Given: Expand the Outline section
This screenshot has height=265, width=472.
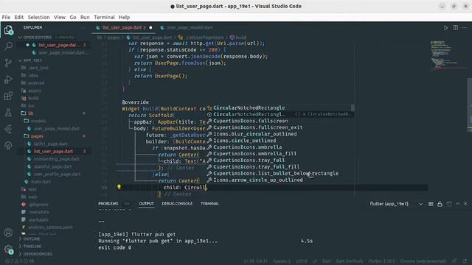Looking at the screenshot, I should pos(32,239).
